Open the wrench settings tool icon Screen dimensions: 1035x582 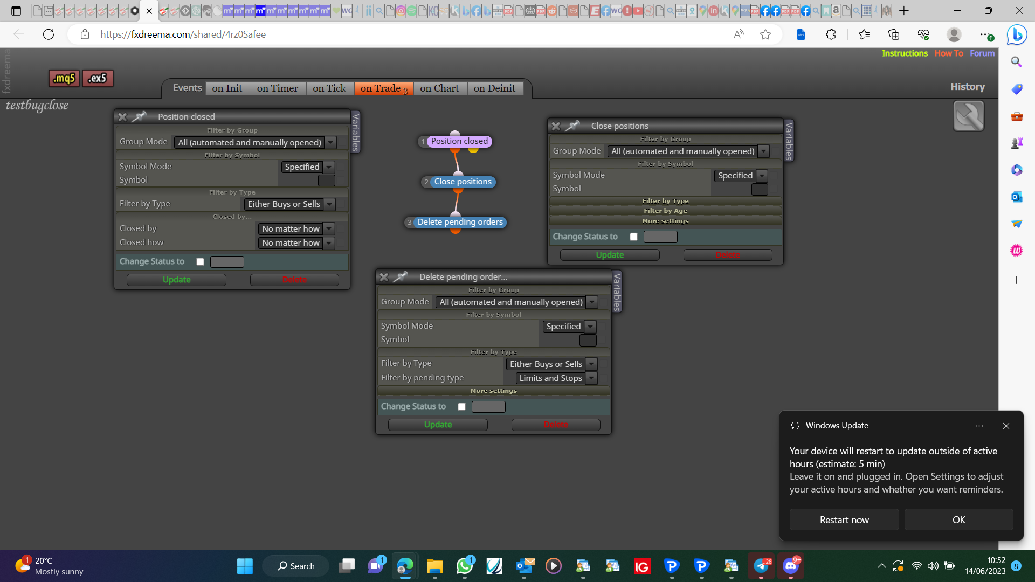tap(968, 116)
